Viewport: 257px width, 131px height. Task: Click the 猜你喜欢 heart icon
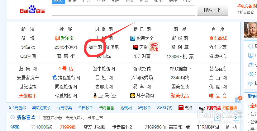click(12, 117)
